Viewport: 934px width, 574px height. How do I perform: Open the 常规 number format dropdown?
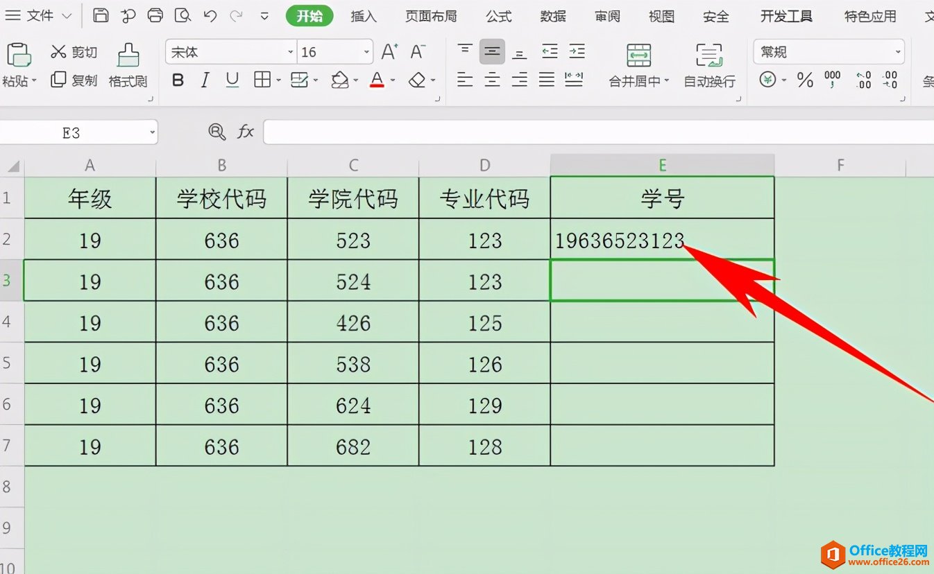coord(899,52)
